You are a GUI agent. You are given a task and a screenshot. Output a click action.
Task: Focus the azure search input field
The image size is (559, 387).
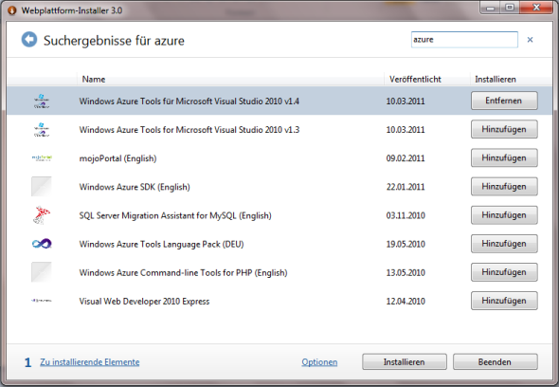464,40
